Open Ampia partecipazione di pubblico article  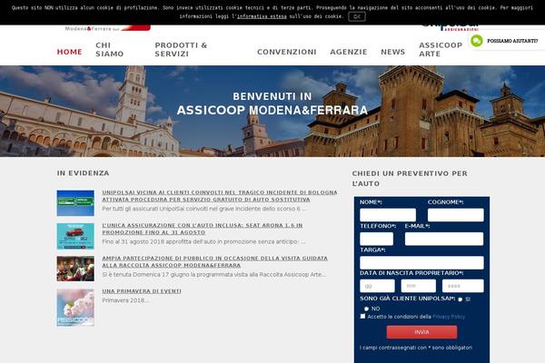(x=214, y=261)
